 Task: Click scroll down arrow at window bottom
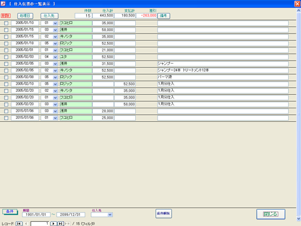click(x=299, y=218)
